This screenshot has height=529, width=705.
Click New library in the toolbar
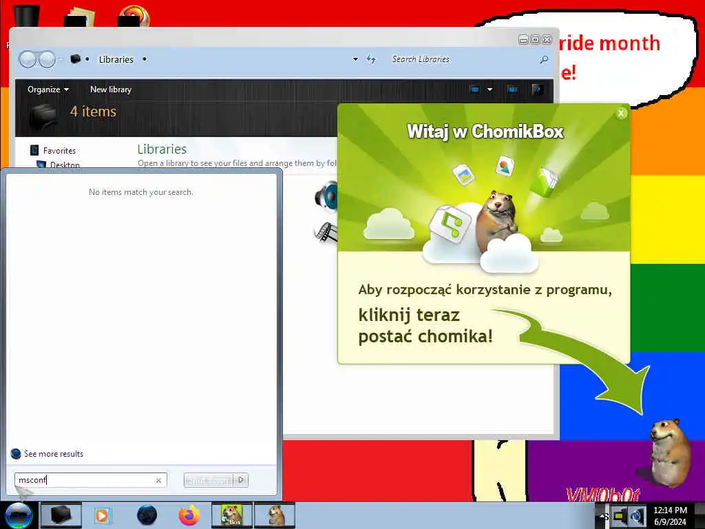point(111,89)
